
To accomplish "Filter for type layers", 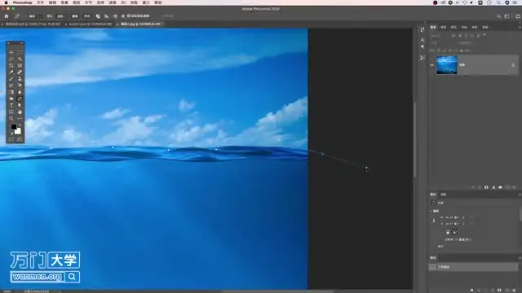I will pyautogui.click(x=466, y=36).
